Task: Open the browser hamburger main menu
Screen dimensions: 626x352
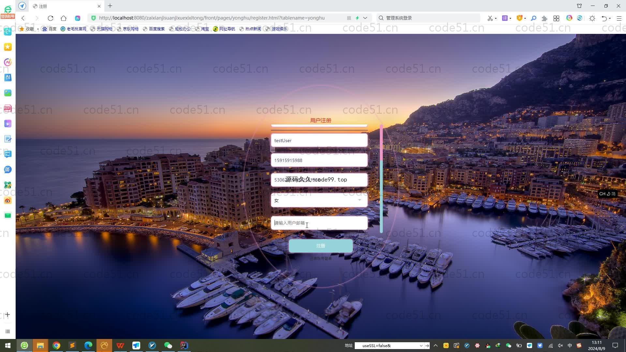Action: (619, 18)
